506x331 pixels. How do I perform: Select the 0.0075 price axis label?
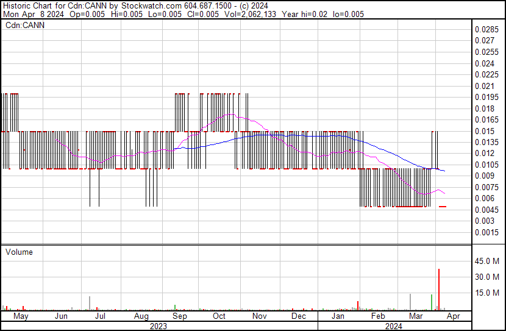(x=486, y=187)
